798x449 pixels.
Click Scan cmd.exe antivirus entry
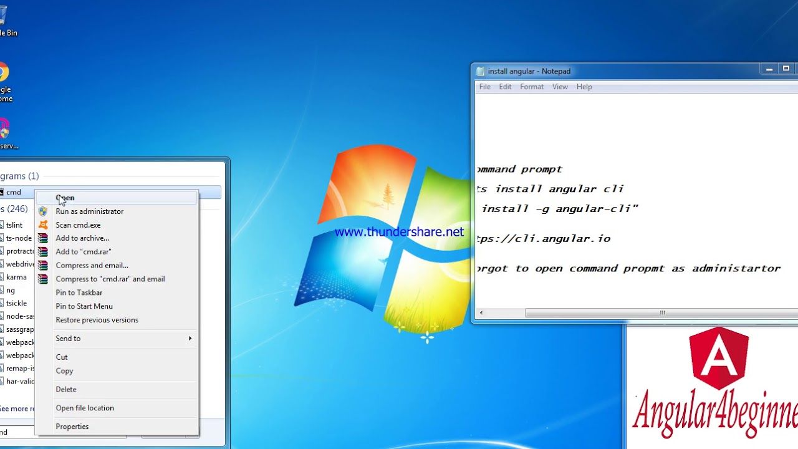(x=117, y=225)
